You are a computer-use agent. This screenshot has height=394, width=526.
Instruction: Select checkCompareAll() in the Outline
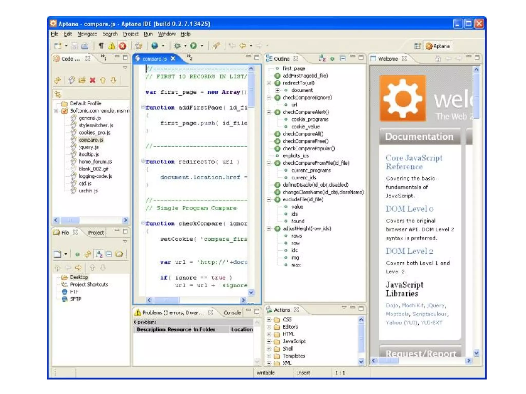click(x=303, y=134)
